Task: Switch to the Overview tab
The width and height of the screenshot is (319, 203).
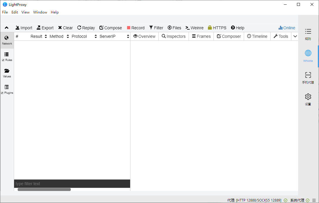Action: pyautogui.click(x=145, y=36)
